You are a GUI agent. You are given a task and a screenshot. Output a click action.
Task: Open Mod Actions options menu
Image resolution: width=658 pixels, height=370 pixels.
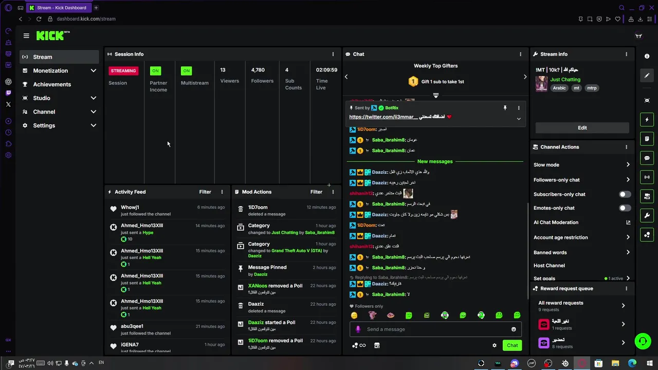(x=333, y=192)
